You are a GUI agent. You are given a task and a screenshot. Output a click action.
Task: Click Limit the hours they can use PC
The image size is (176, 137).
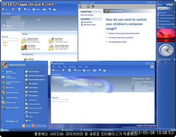point(121,38)
